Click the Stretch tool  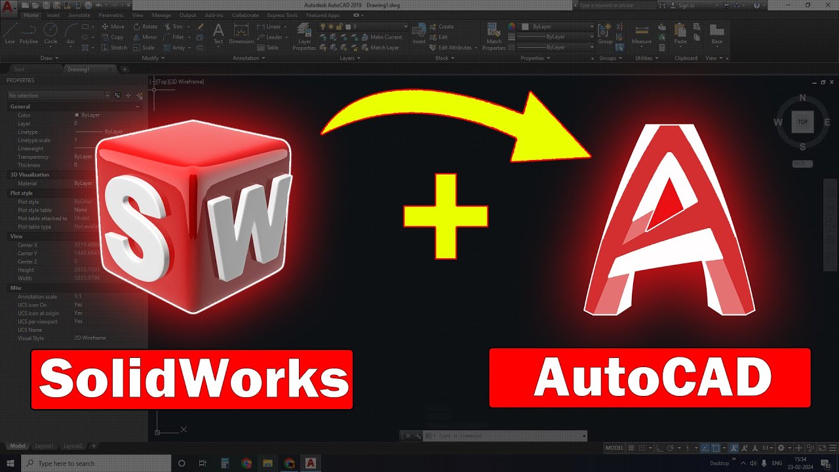click(x=114, y=48)
